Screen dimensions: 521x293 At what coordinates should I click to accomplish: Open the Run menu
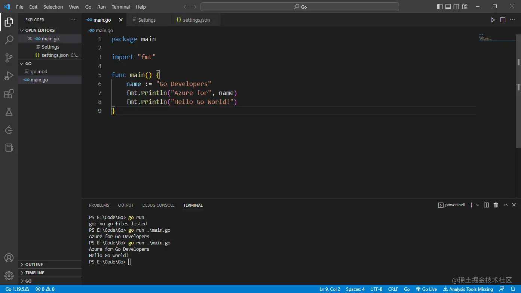(x=101, y=7)
